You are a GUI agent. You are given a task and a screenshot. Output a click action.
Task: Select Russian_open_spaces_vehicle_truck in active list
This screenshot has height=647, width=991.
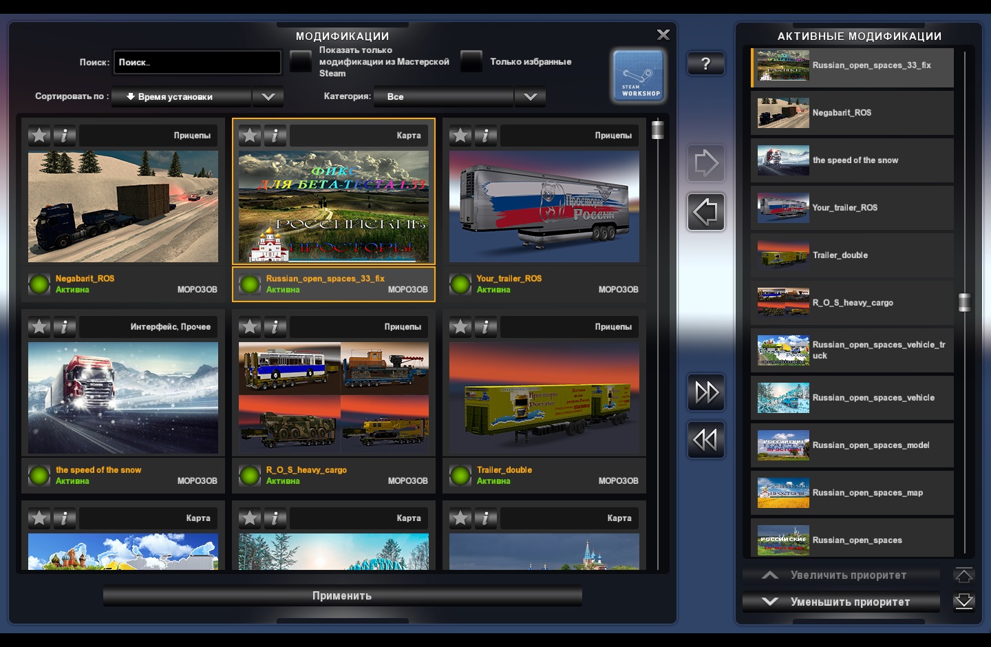tap(852, 350)
